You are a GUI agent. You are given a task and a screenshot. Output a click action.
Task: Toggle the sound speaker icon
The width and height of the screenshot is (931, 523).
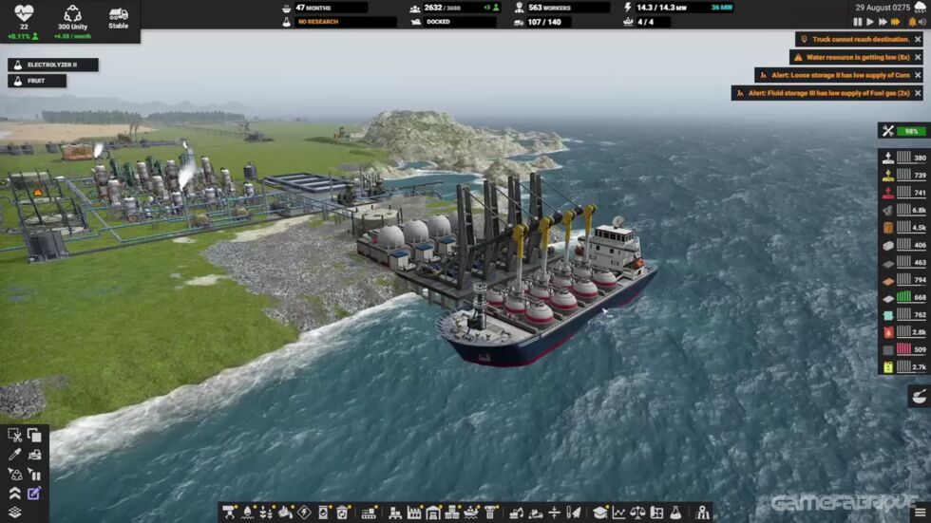pyautogui.click(x=922, y=22)
